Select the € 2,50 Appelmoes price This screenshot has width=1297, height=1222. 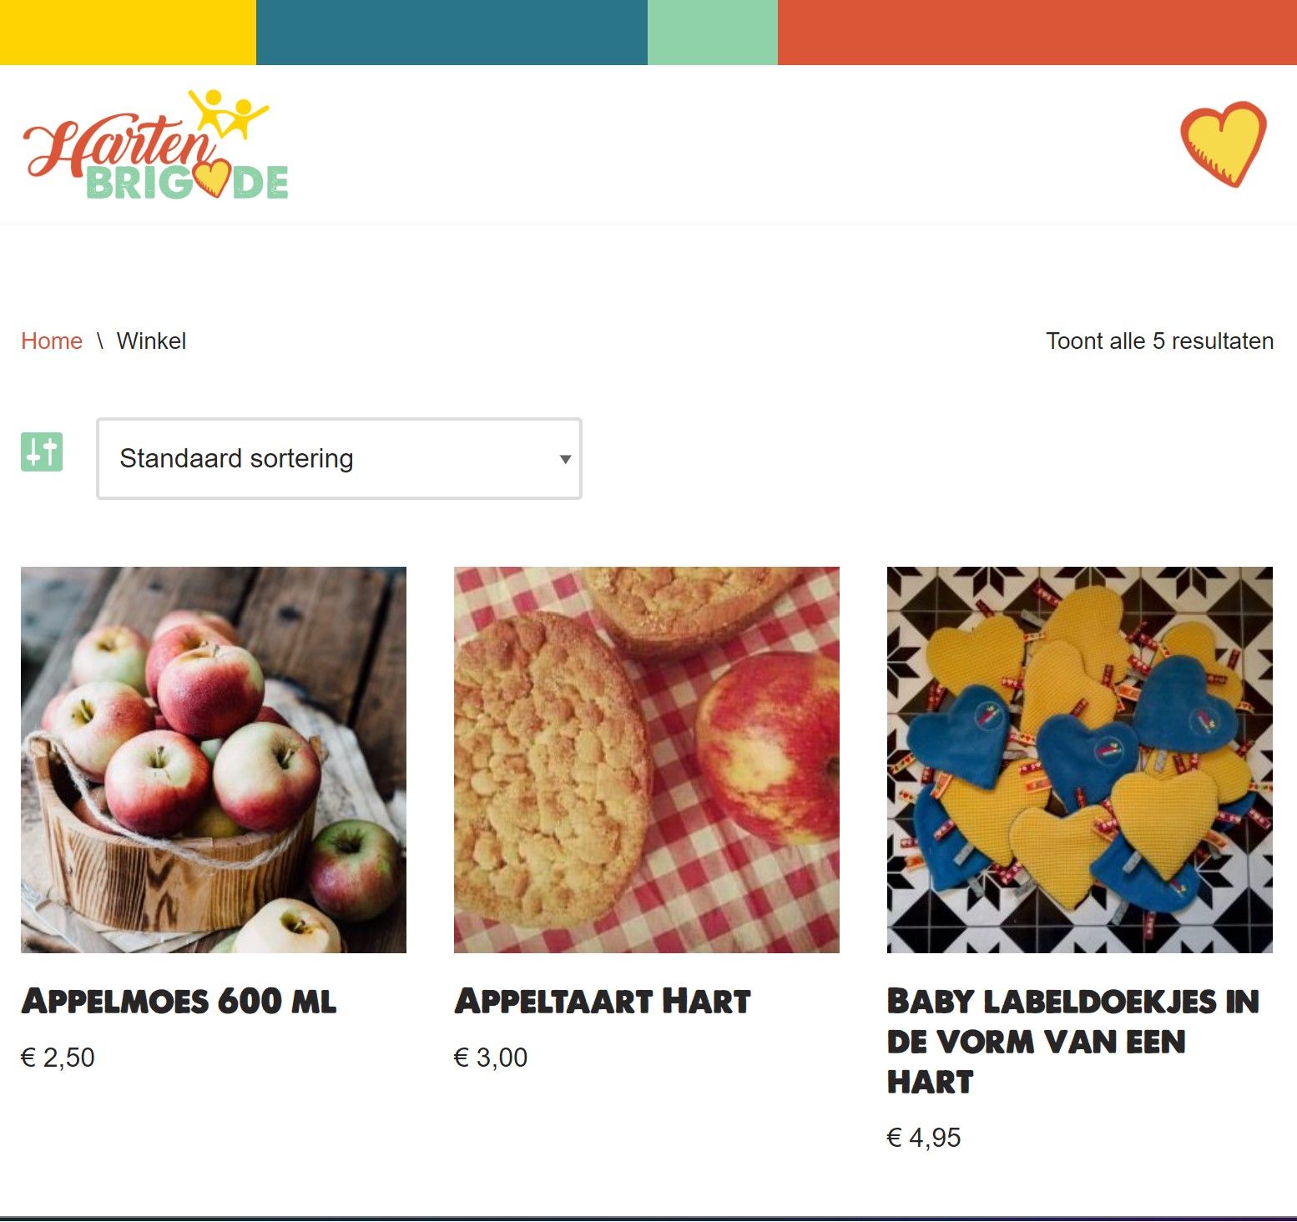tap(58, 1058)
